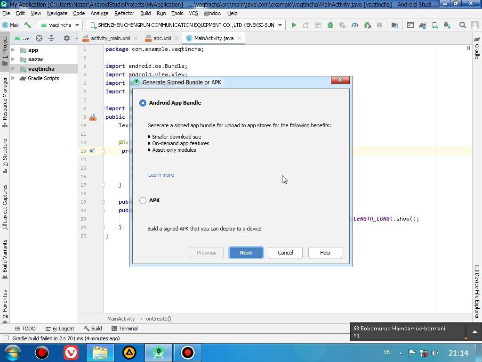Click the hammer Make Project icon
The width and height of the screenshot is (482, 362).
pyautogui.click(x=28, y=25)
